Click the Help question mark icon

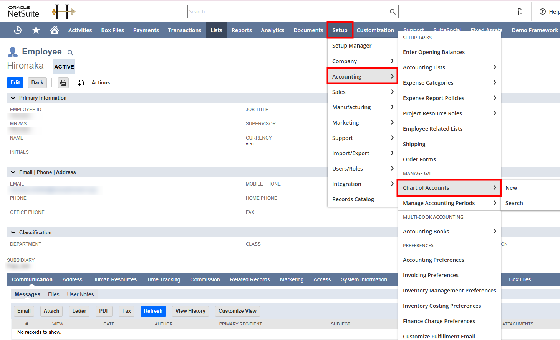[543, 11]
